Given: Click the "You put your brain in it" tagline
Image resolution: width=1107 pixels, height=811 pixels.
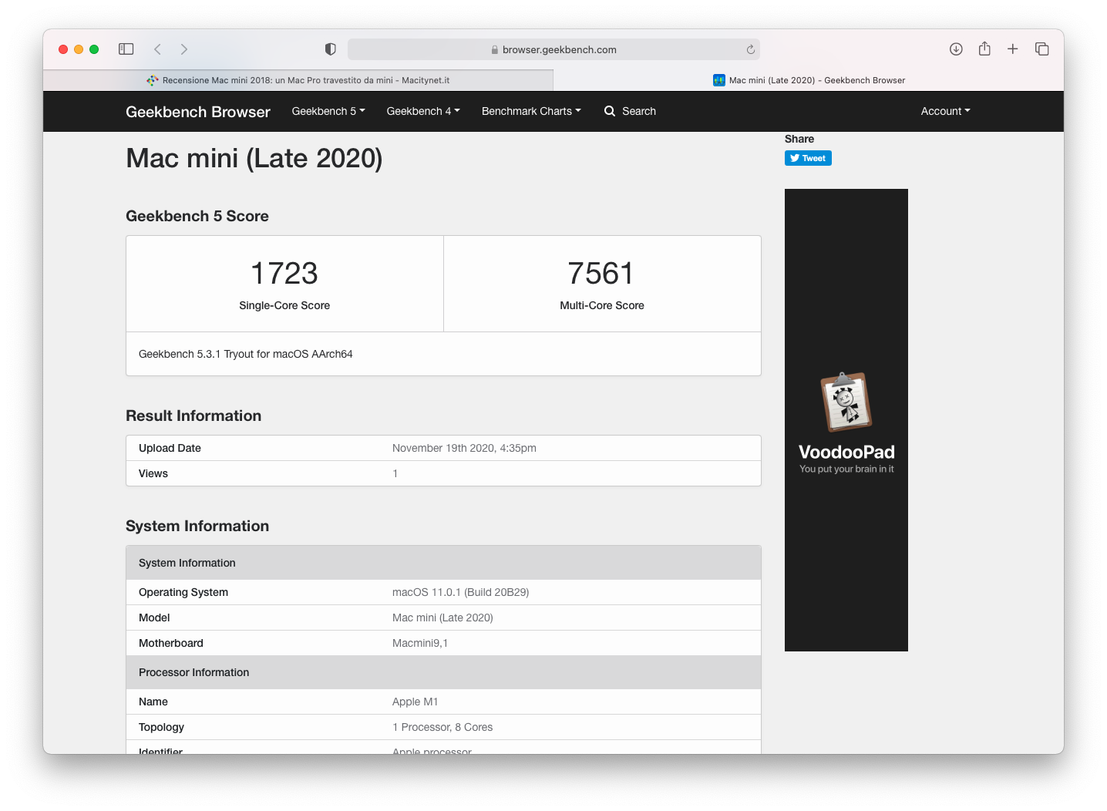Looking at the screenshot, I should [x=846, y=469].
